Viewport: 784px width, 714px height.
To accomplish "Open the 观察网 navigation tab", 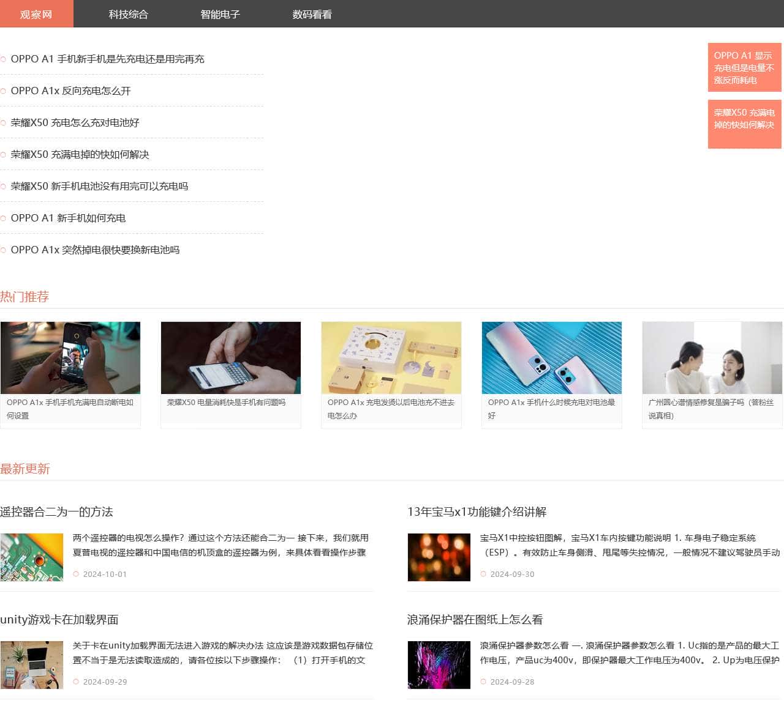I will 36,14.
